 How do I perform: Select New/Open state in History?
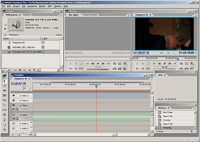pos(175,112)
